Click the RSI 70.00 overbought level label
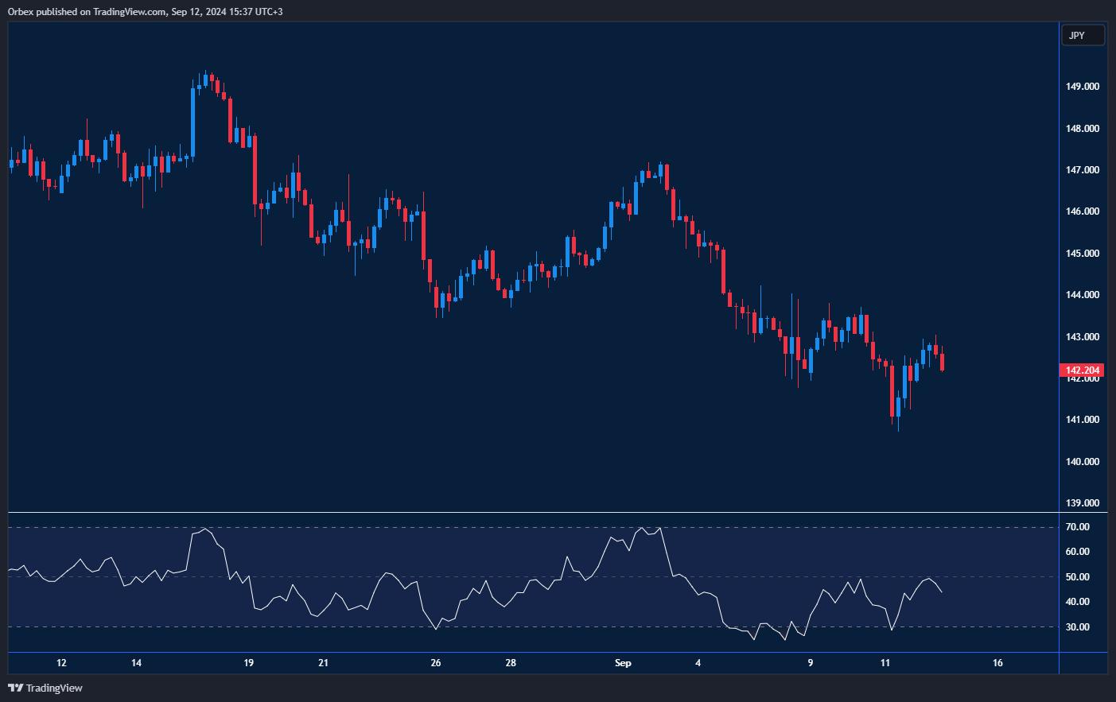 1078,527
